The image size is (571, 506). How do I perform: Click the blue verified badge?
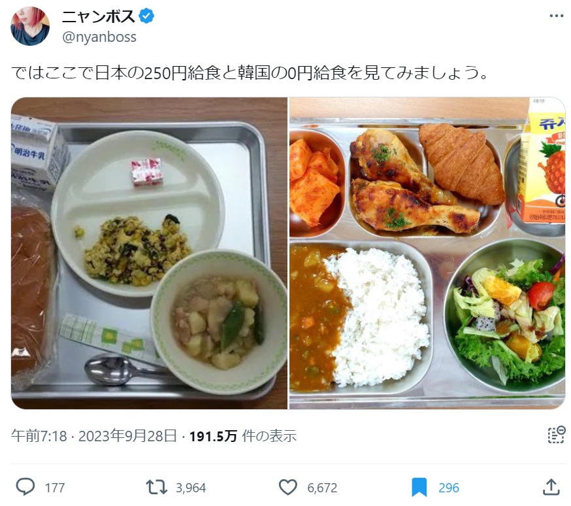pos(146,16)
